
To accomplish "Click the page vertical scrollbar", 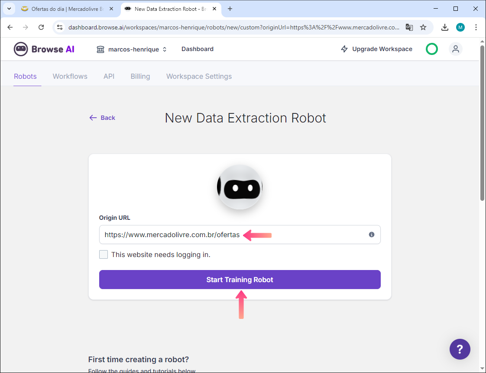I will [482, 122].
